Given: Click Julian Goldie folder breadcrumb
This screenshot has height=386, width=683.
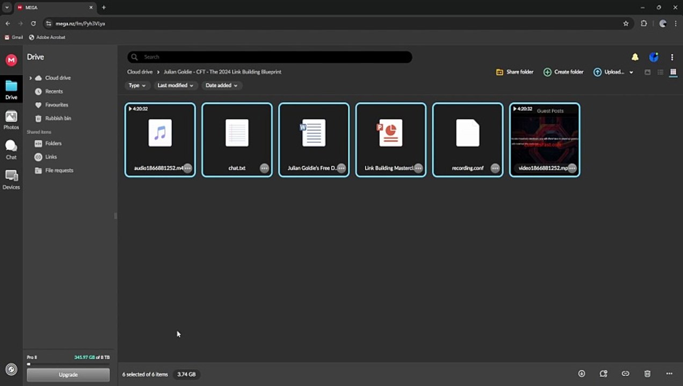Looking at the screenshot, I should [222, 72].
